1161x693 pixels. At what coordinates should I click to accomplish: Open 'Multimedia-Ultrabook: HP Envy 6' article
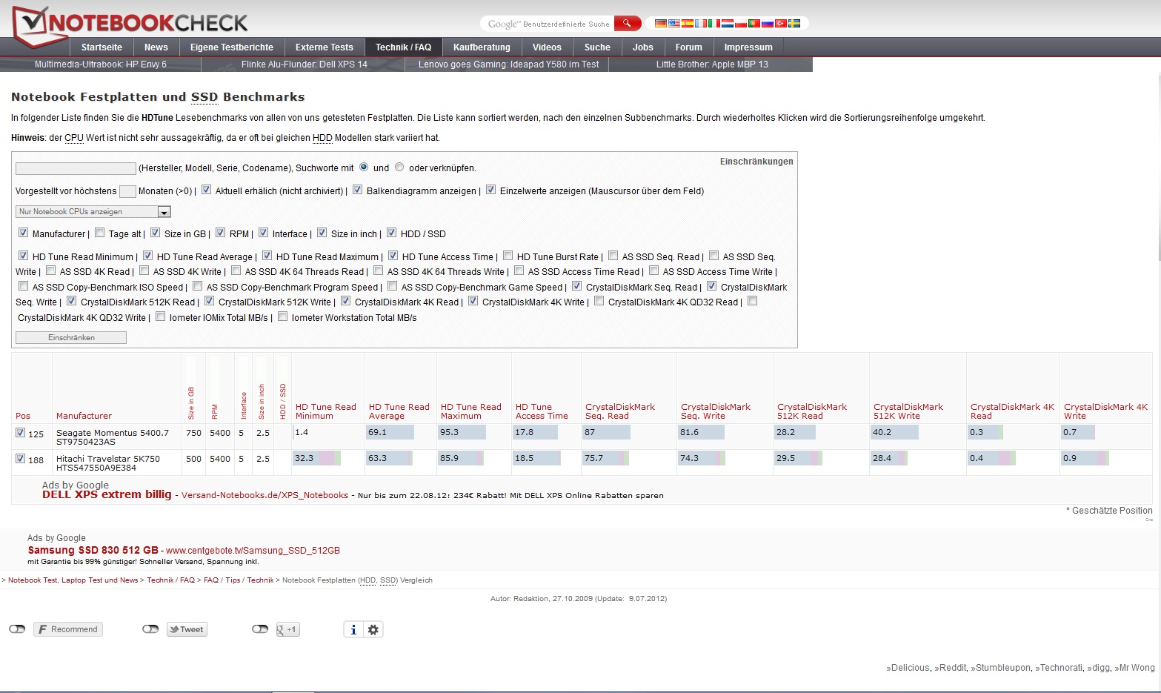tap(101, 64)
